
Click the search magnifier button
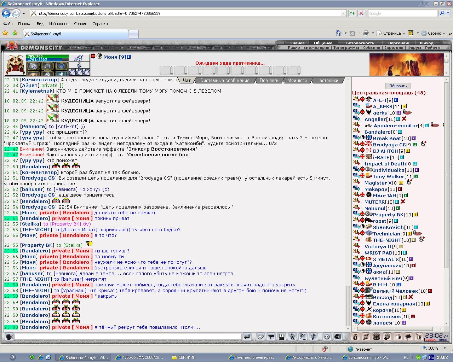click(442, 13)
